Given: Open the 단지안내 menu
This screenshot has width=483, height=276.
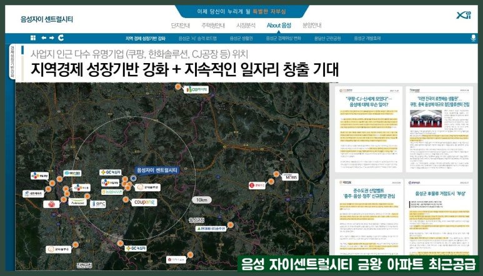Looking at the screenshot, I should [x=181, y=25].
